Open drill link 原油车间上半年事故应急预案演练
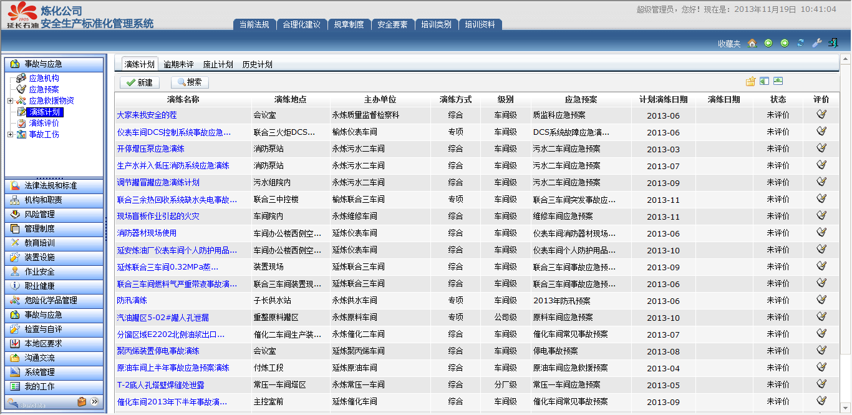852x415 pixels. point(173,368)
